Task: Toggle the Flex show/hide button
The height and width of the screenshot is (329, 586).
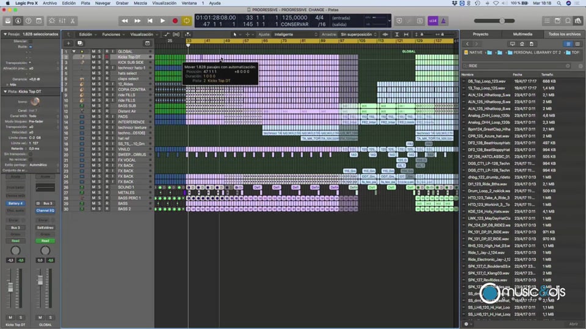Action: coord(176,34)
